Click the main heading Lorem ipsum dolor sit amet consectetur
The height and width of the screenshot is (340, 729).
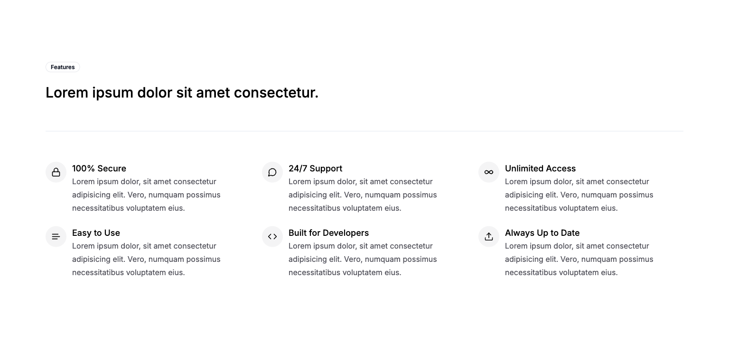(182, 93)
